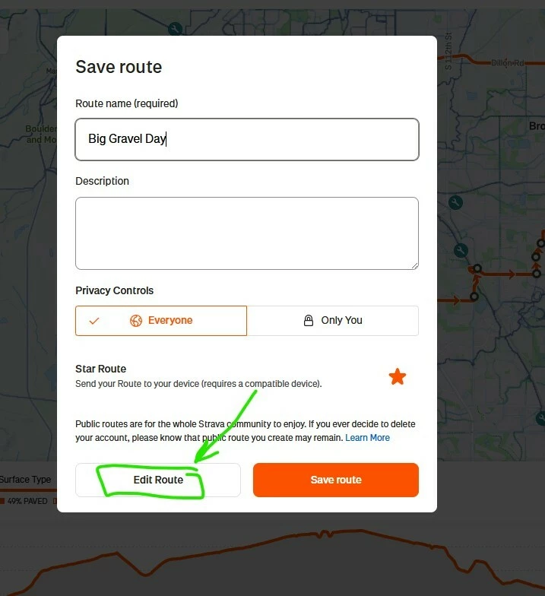
Task: Click the globe icon beside Everyone
Action: coord(135,321)
